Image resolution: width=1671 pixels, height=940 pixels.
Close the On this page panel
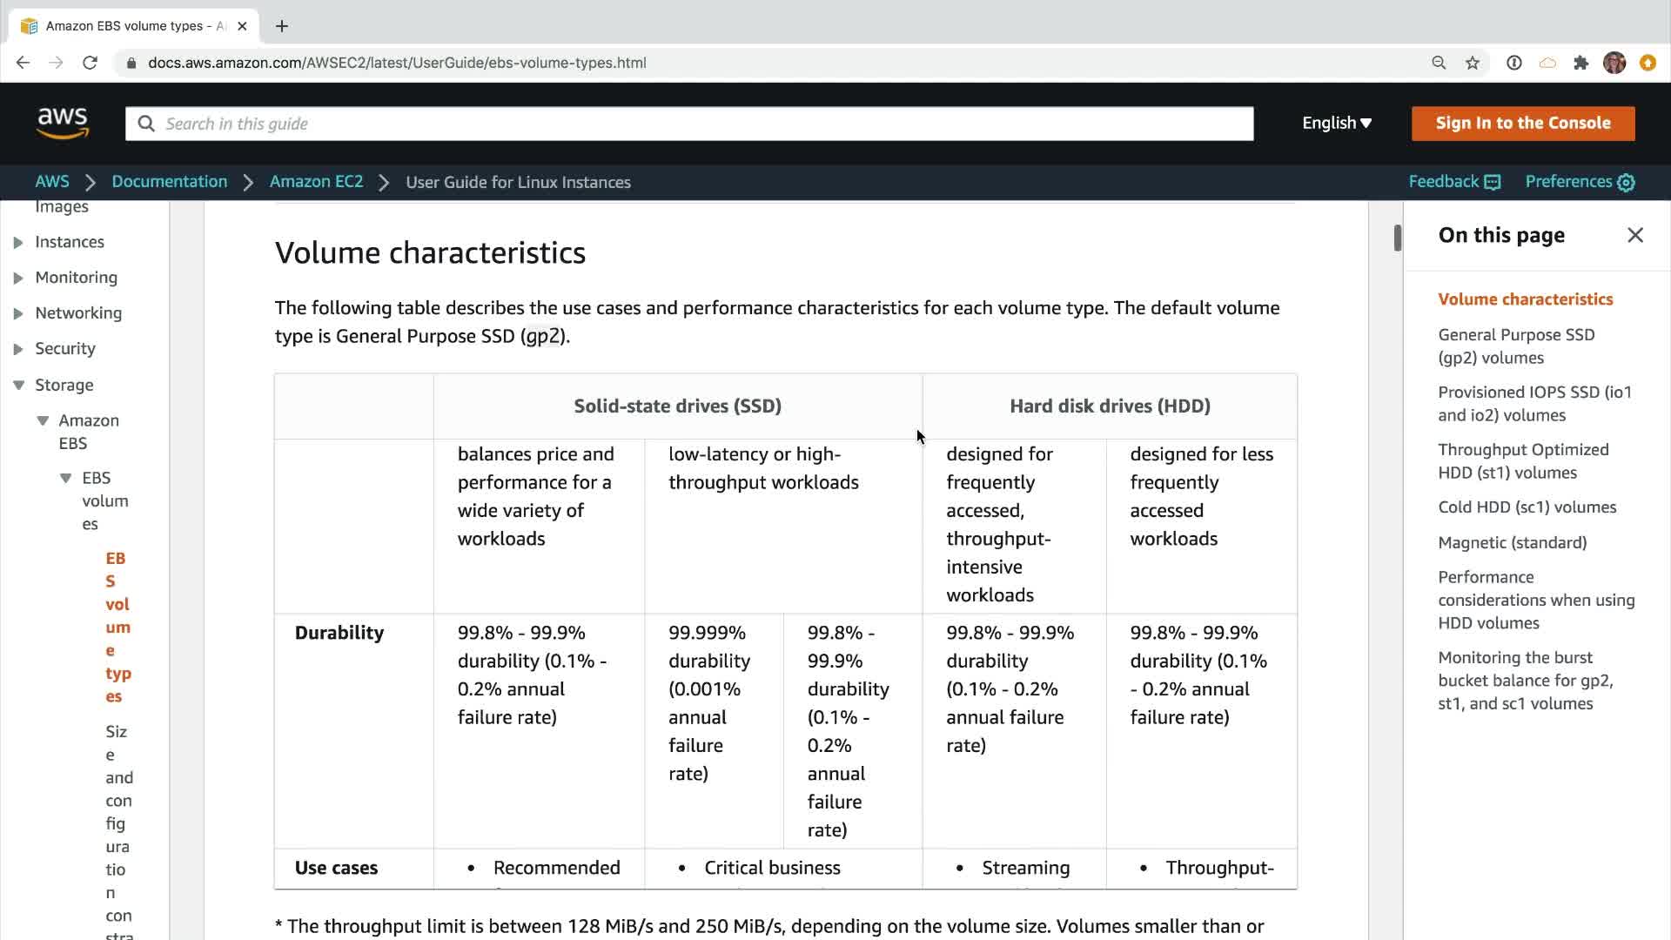click(1635, 235)
